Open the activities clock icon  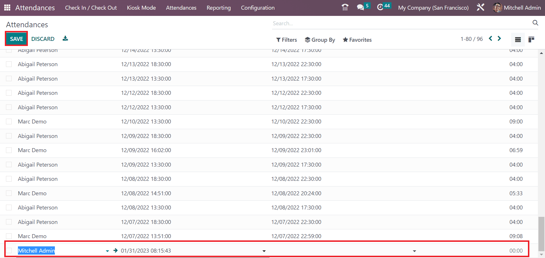(380, 7)
